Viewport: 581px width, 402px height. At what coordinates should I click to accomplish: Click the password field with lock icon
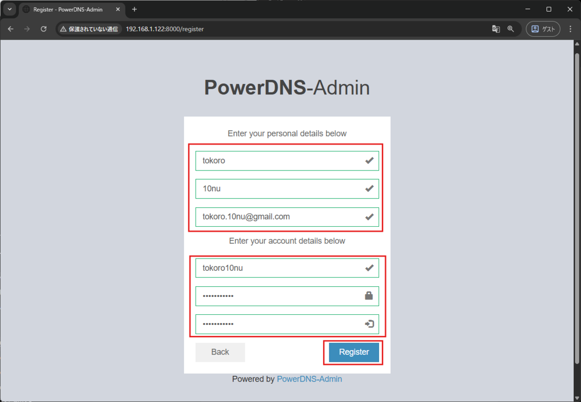pyautogui.click(x=287, y=296)
